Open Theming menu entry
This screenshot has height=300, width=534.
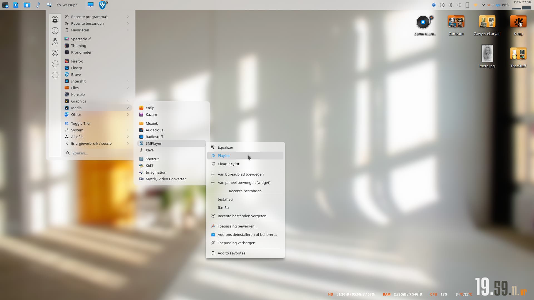[98, 46]
